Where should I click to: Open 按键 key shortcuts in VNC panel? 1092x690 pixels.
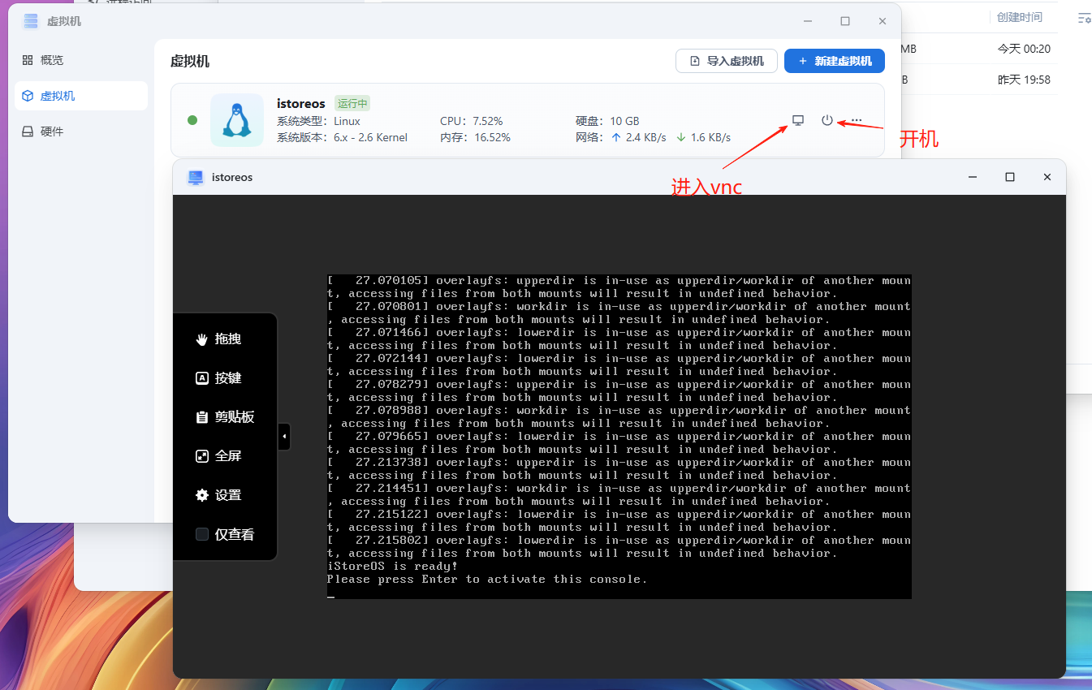(x=219, y=378)
